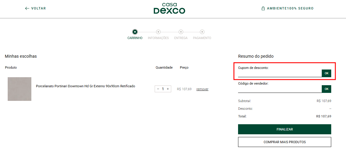Decrease quantity with the minus button
346x155 pixels.
coord(158,89)
